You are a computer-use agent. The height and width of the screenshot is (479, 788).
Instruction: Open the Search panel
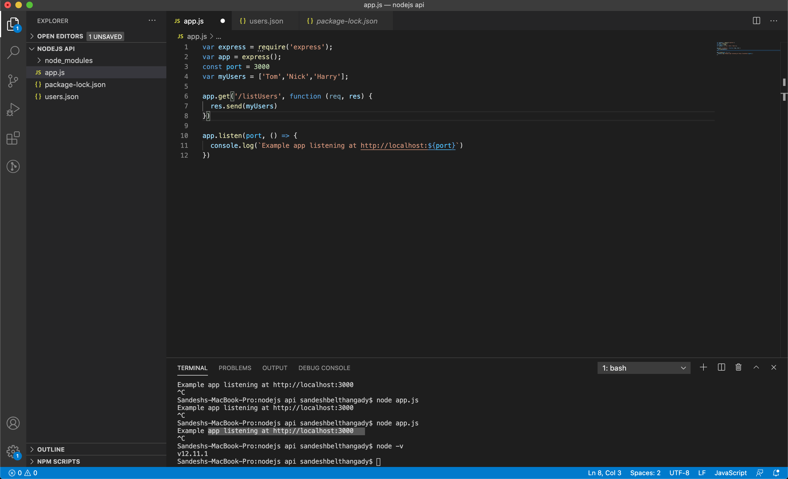click(x=13, y=52)
